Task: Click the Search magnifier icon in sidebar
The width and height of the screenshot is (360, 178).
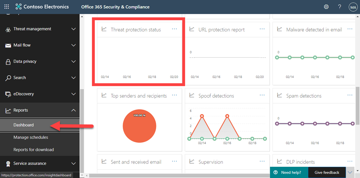Action: coord(8,78)
